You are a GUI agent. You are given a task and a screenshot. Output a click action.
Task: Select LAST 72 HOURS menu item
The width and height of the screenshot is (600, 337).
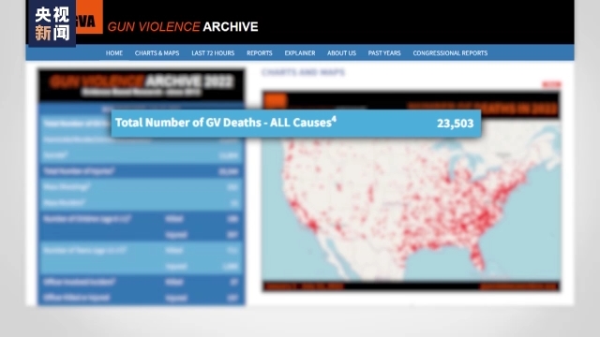(213, 53)
